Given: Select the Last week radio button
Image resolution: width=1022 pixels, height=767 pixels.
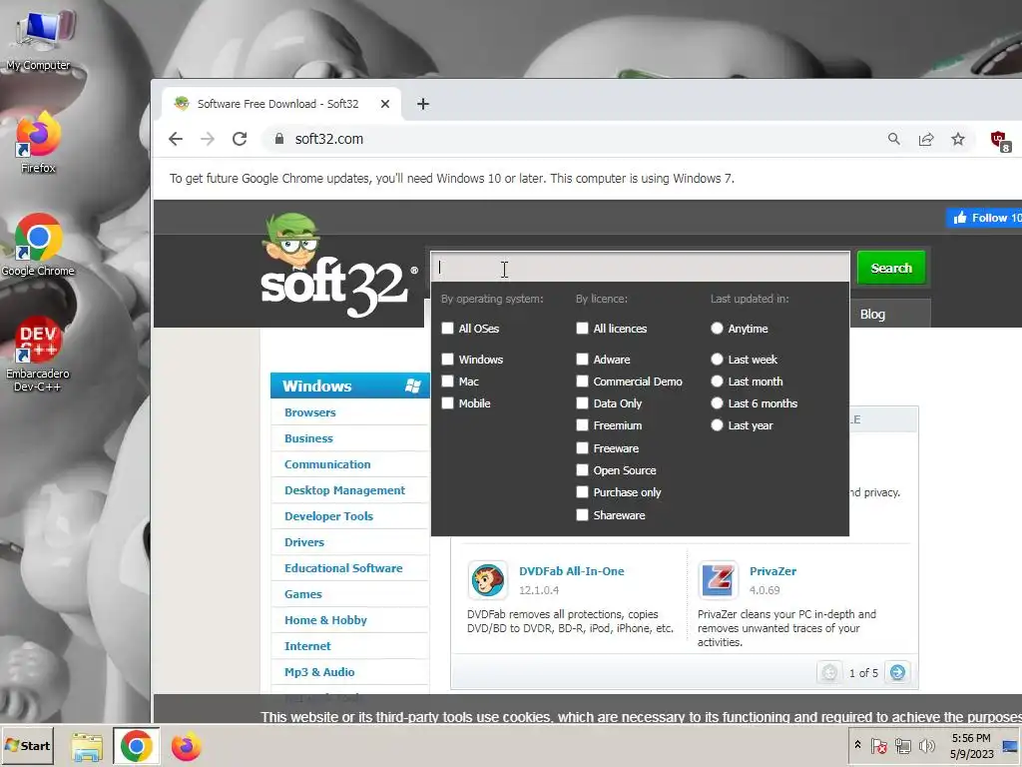Looking at the screenshot, I should tap(717, 359).
